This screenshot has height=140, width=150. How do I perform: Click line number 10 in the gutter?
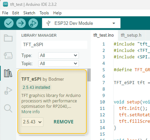coord(102,102)
